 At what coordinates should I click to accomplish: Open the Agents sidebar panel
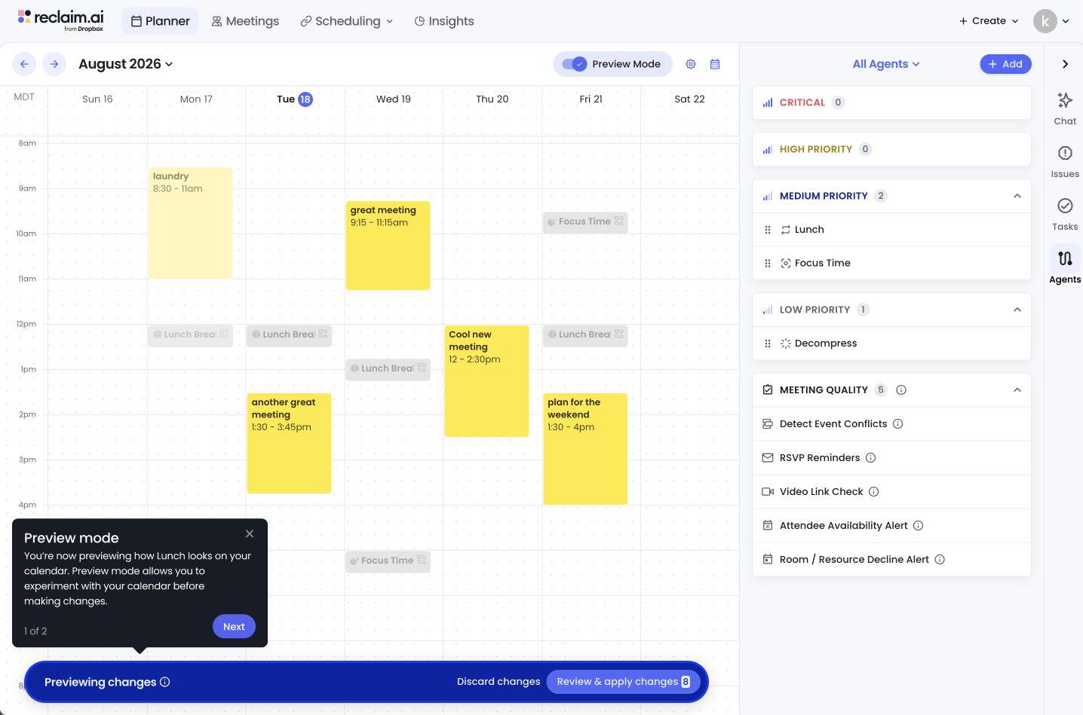click(1065, 267)
